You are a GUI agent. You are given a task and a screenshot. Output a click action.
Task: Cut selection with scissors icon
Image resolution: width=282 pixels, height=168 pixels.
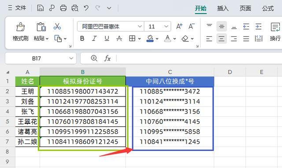[x=57, y=26]
